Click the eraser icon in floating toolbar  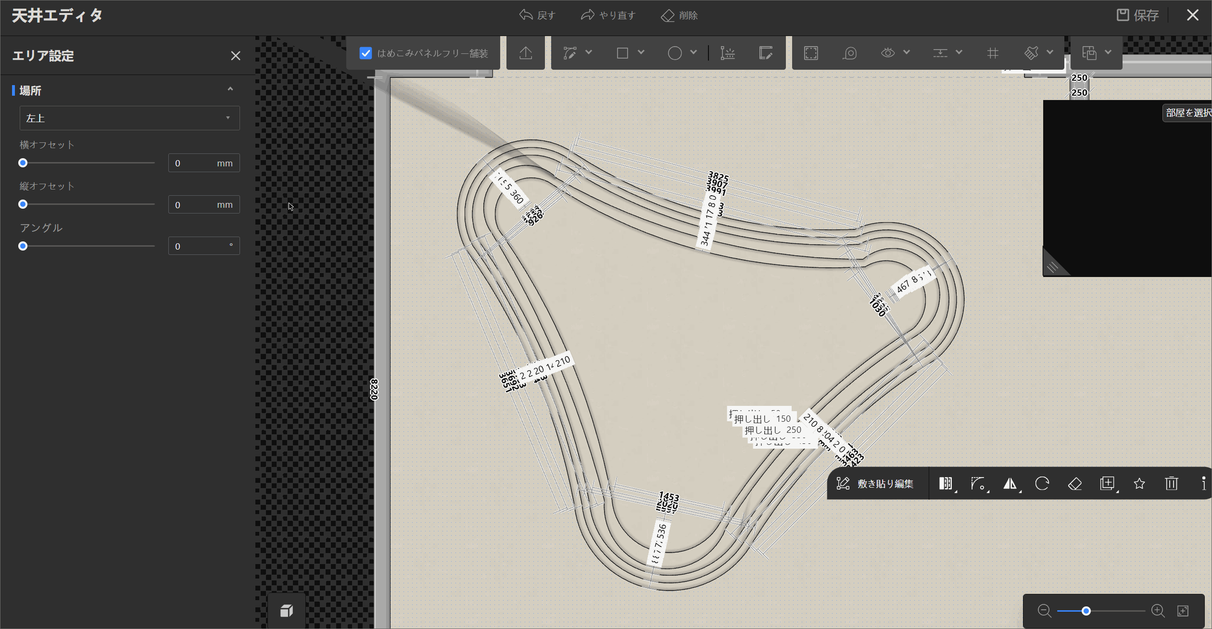[1075, 484]
